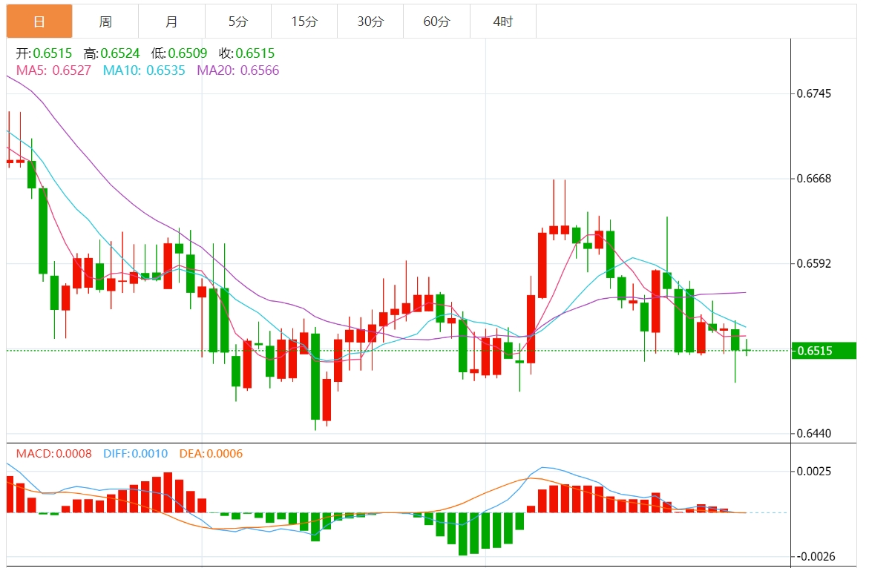Click the MA10: 0.6535 indicator label
Image resolution: width=869 pixels, height=568 pixels.
pyautogui.click(x=144, y=70)
